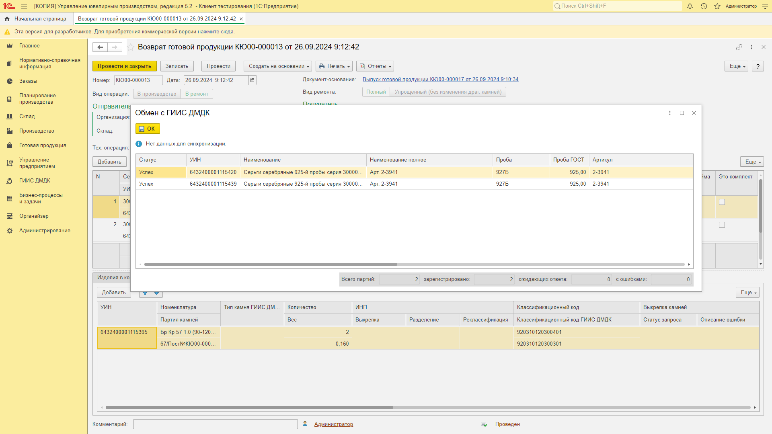This screenshot has height=434, width=772.
Task: Copy link to document icon
Action: click(739, 47)
